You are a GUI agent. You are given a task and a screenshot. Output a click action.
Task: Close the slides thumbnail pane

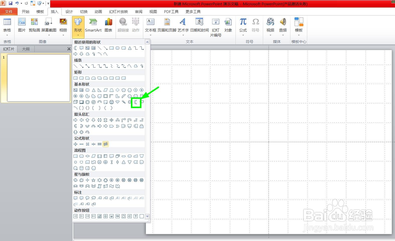(x=69, y=49)
